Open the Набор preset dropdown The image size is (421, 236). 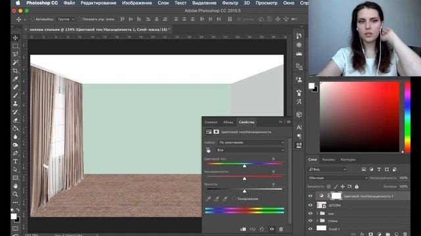[251, 143]
